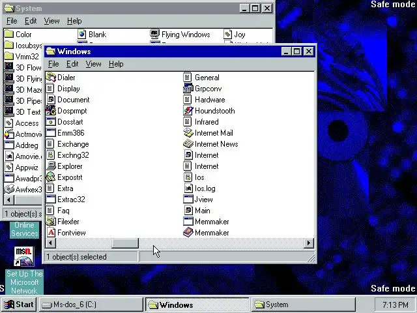417x313 pixels.
Task: Select the 3D Text screensaver icon
Action: [9, 112]
